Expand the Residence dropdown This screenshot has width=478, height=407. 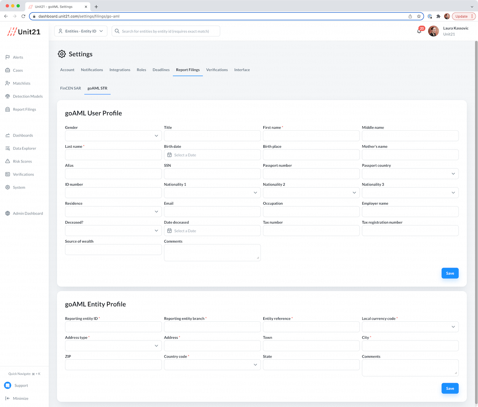(114, 211)
